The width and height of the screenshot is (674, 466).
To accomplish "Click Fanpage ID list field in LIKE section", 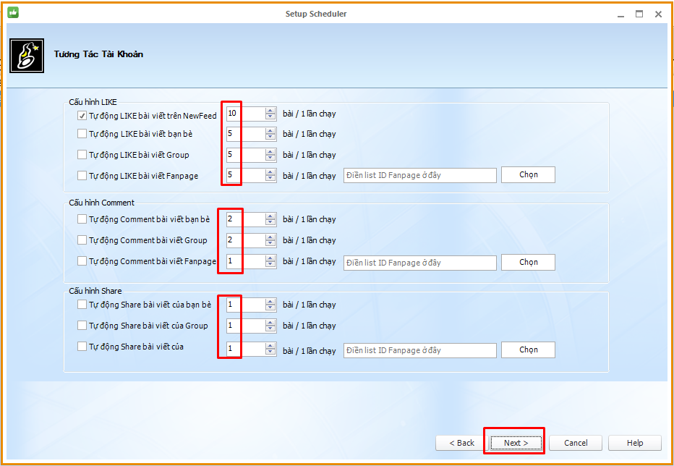I will click(420, 175).
